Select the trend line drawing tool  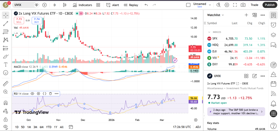coord(5,24)
